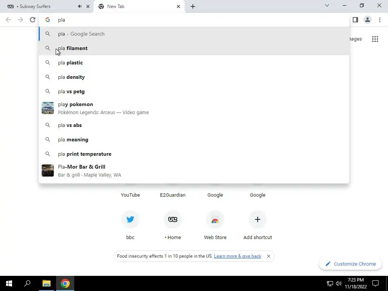Follow the 'Learn more & give back' link
The image size is (388, 291).
(238, 256)
